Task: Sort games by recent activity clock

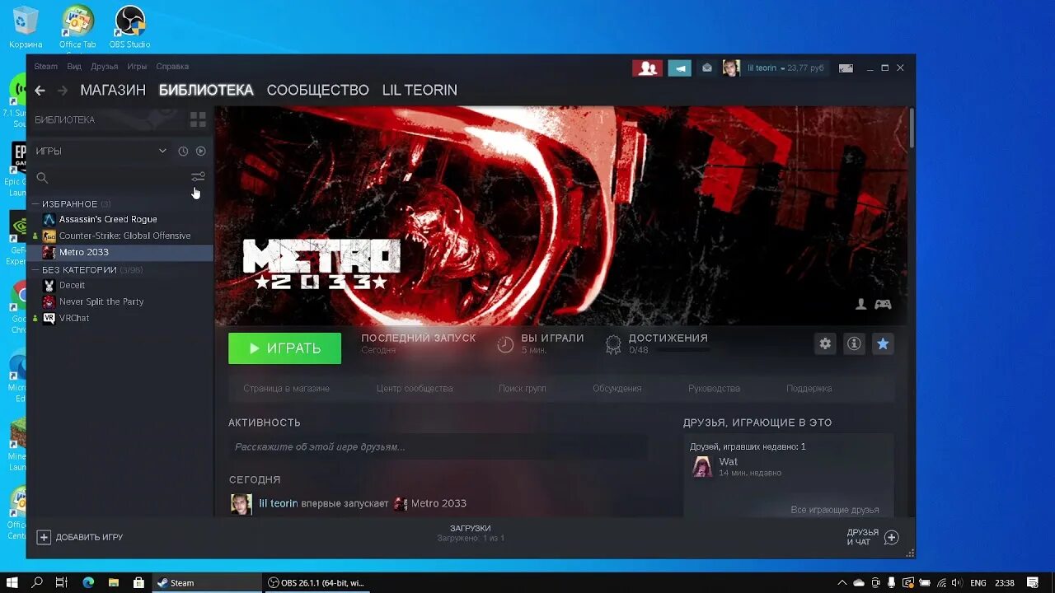Action: 183,151
